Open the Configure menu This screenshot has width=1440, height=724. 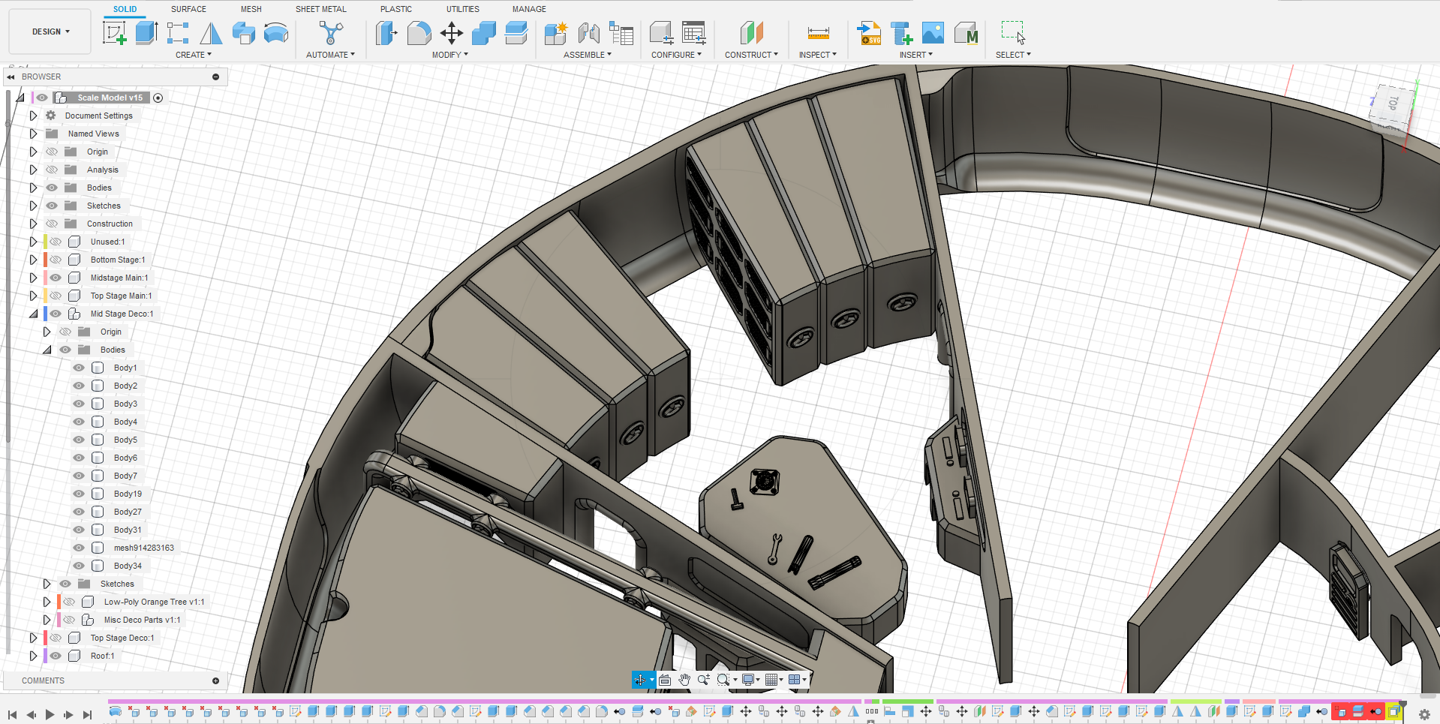(676, 55)
